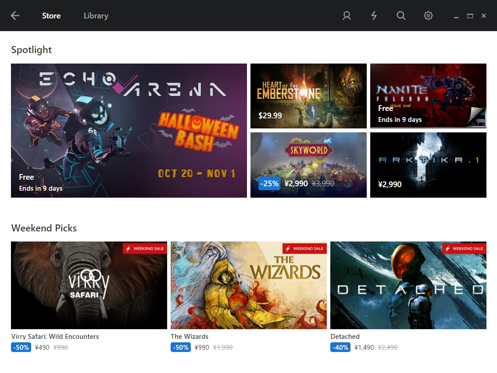Click the -40% badge under Detached
This screenshot has height=373, width=497.
[340, 347]
